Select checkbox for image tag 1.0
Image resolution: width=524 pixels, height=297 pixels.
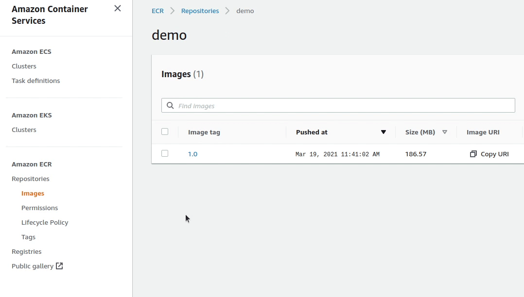165,153
